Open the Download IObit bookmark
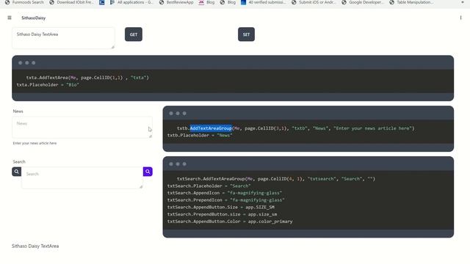The height and width of the screenshot is (264, 470). click(x=72, y=2)
